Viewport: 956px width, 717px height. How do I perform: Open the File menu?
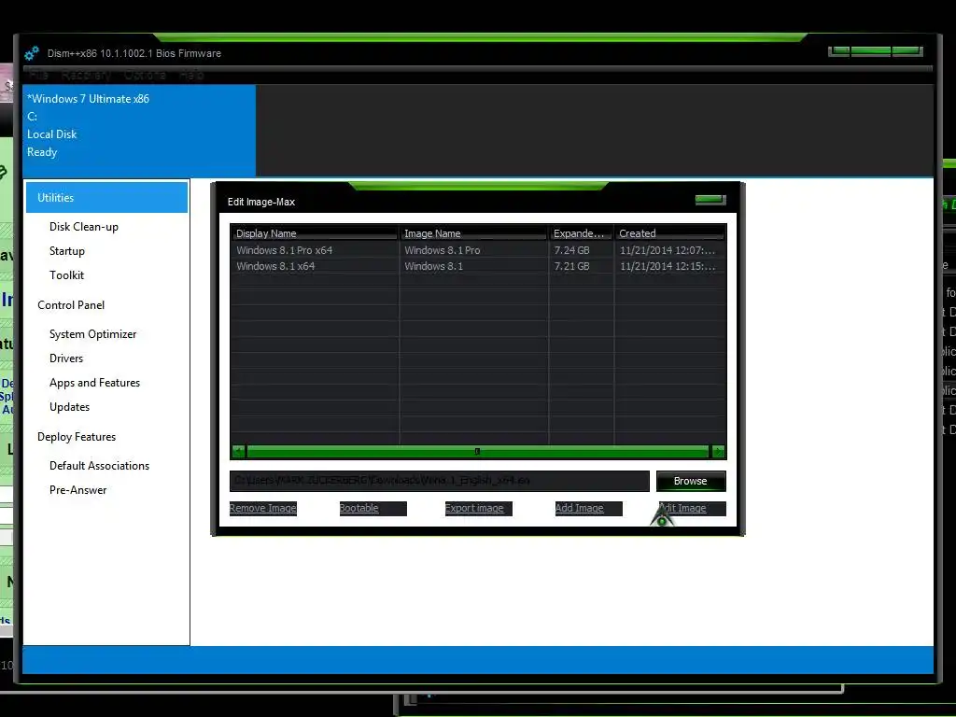(38, 75)
